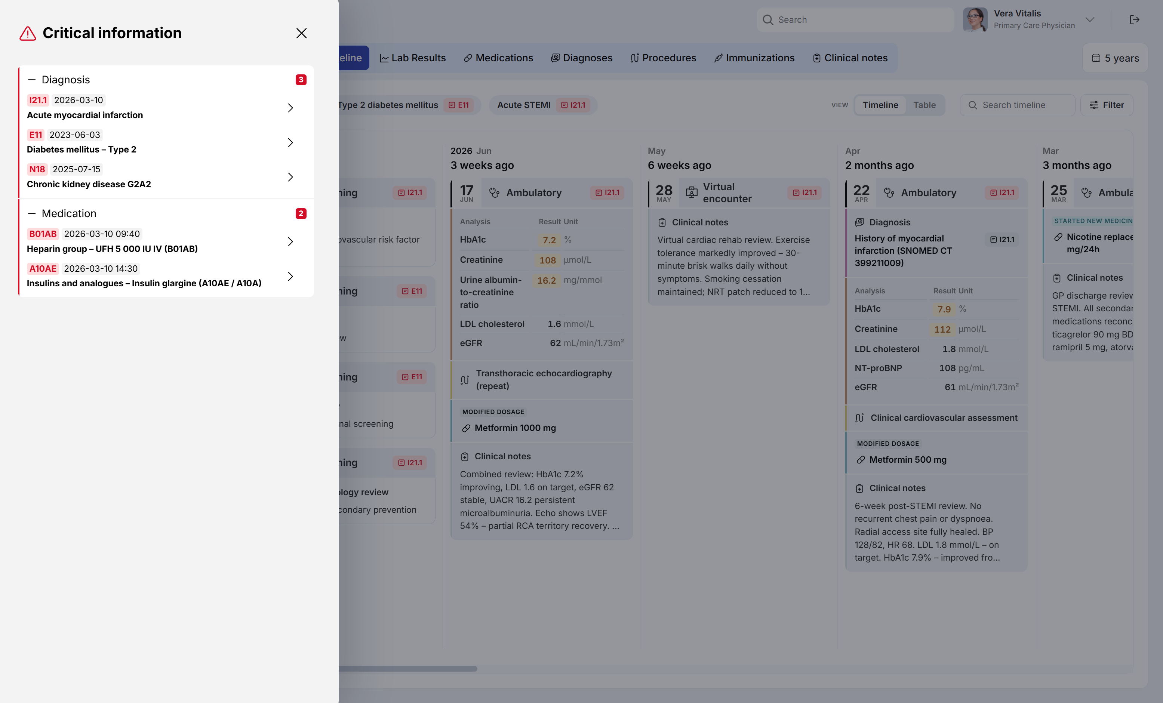Collapse the Diagnosis section
Viewport: 1163px width, 703px height.
[x=32, y=80]
